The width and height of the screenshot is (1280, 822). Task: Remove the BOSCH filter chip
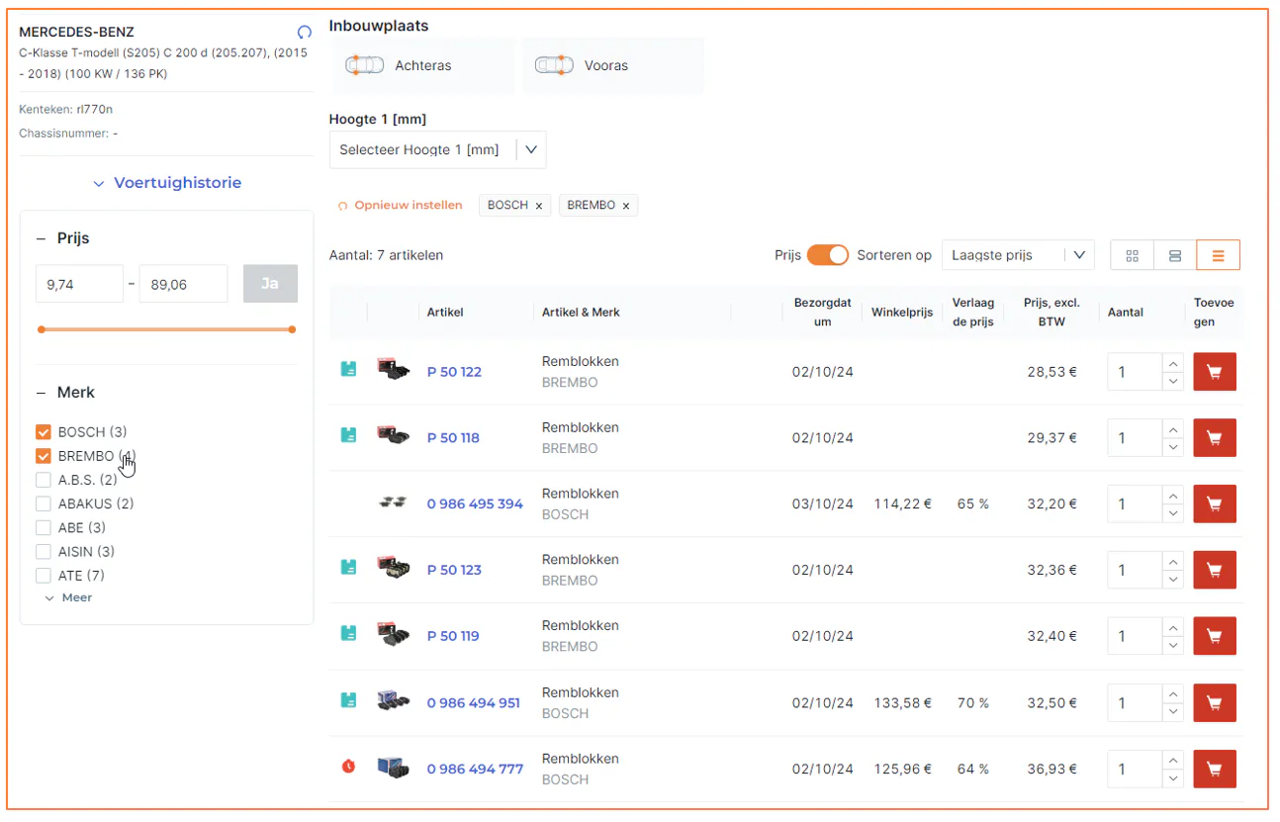pyautogui.click(x=538, y=206)
